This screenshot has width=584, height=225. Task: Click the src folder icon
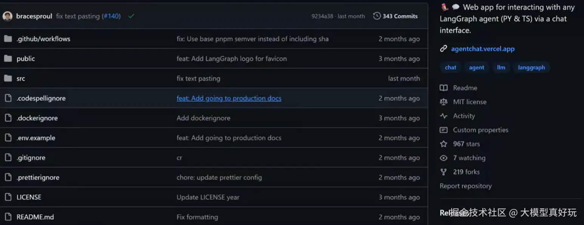click(x=8, y=78)
